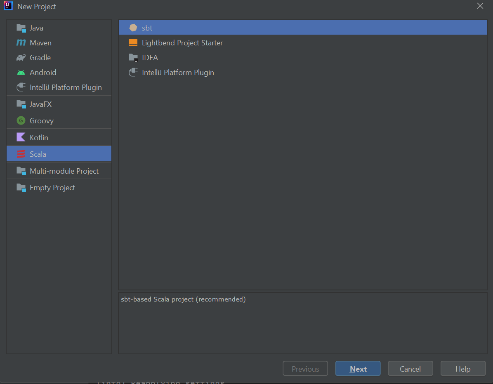
Task: Click the Next button
Action: [358, 369]
